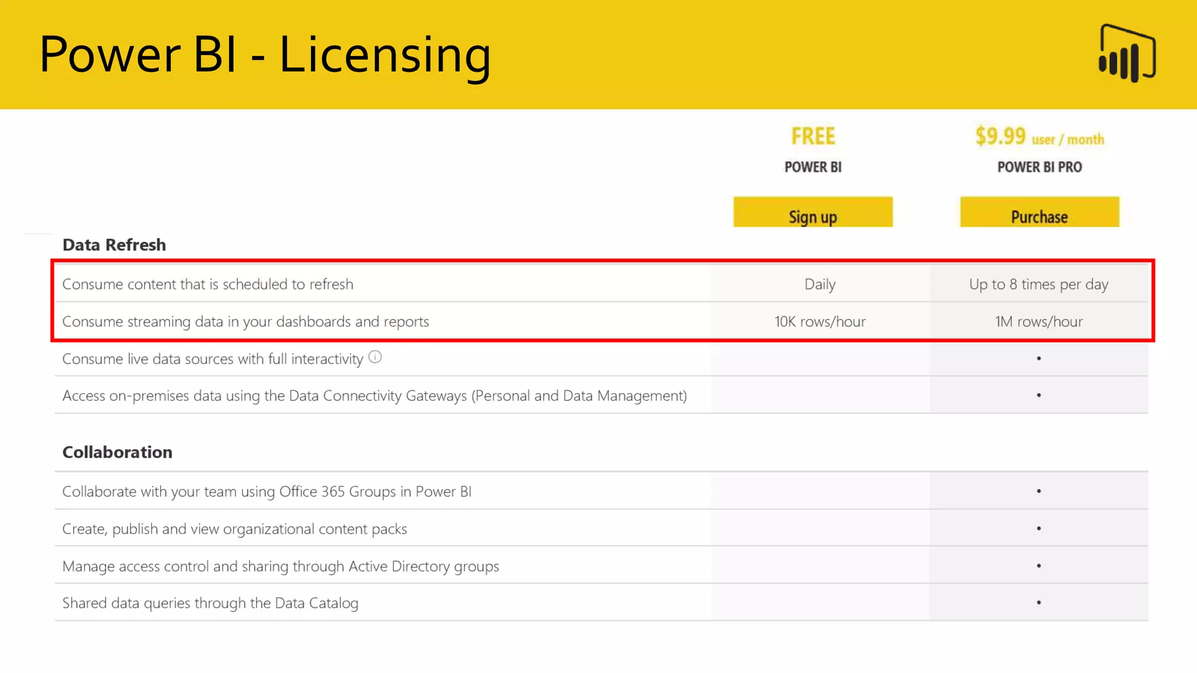The image size is (1197, 673).
Task: Click the Pro bullet for on-premises data access
Action: point(1039,396)
